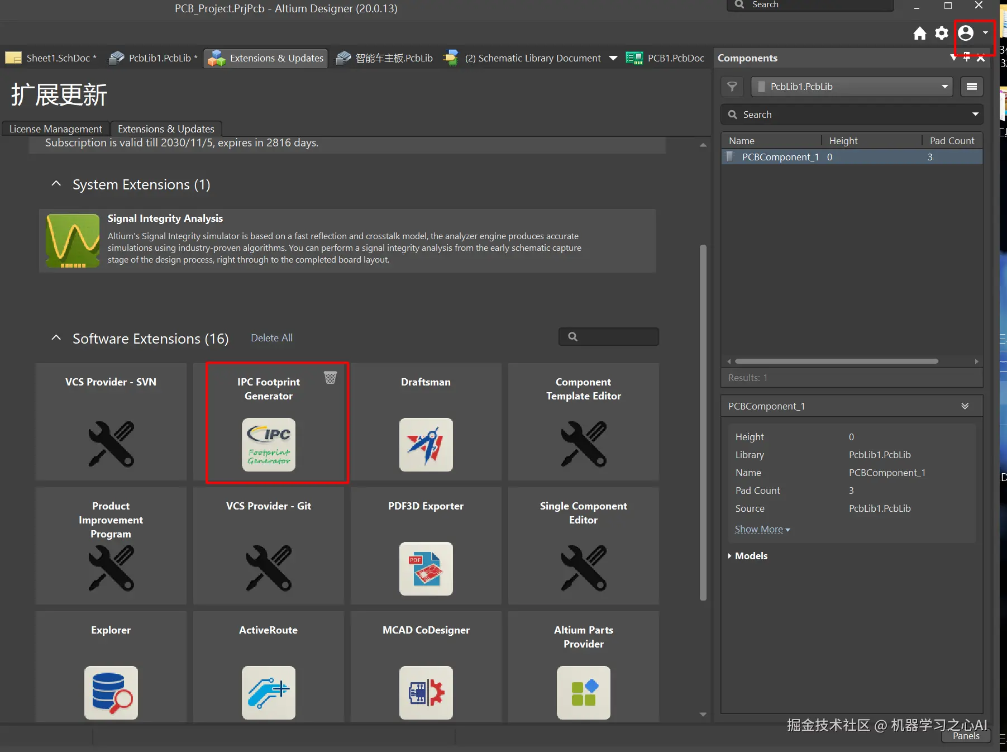
Task: Click Single Component Editor tools icon
Action: pyautogui.click(x=584, y=568)
